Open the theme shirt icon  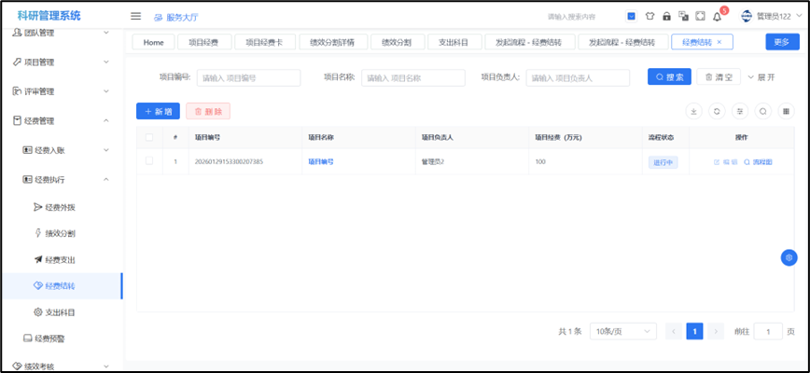[649, 17]
